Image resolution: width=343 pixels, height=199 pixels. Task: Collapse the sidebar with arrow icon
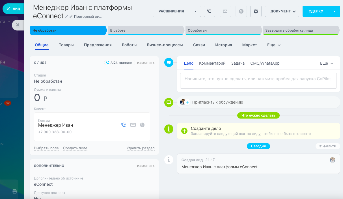pyautogui.click(x=18, y=25)
